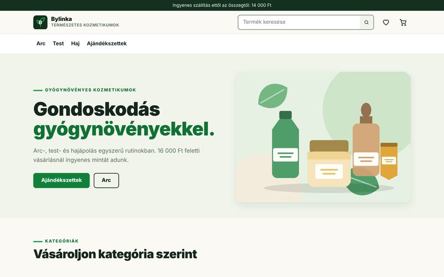The width and height of the screenshot is (444, 277).
Task: Click the GYÓGYNÖVÉNYES KOZMETIKUMOK label
Action: coord(90,90)
